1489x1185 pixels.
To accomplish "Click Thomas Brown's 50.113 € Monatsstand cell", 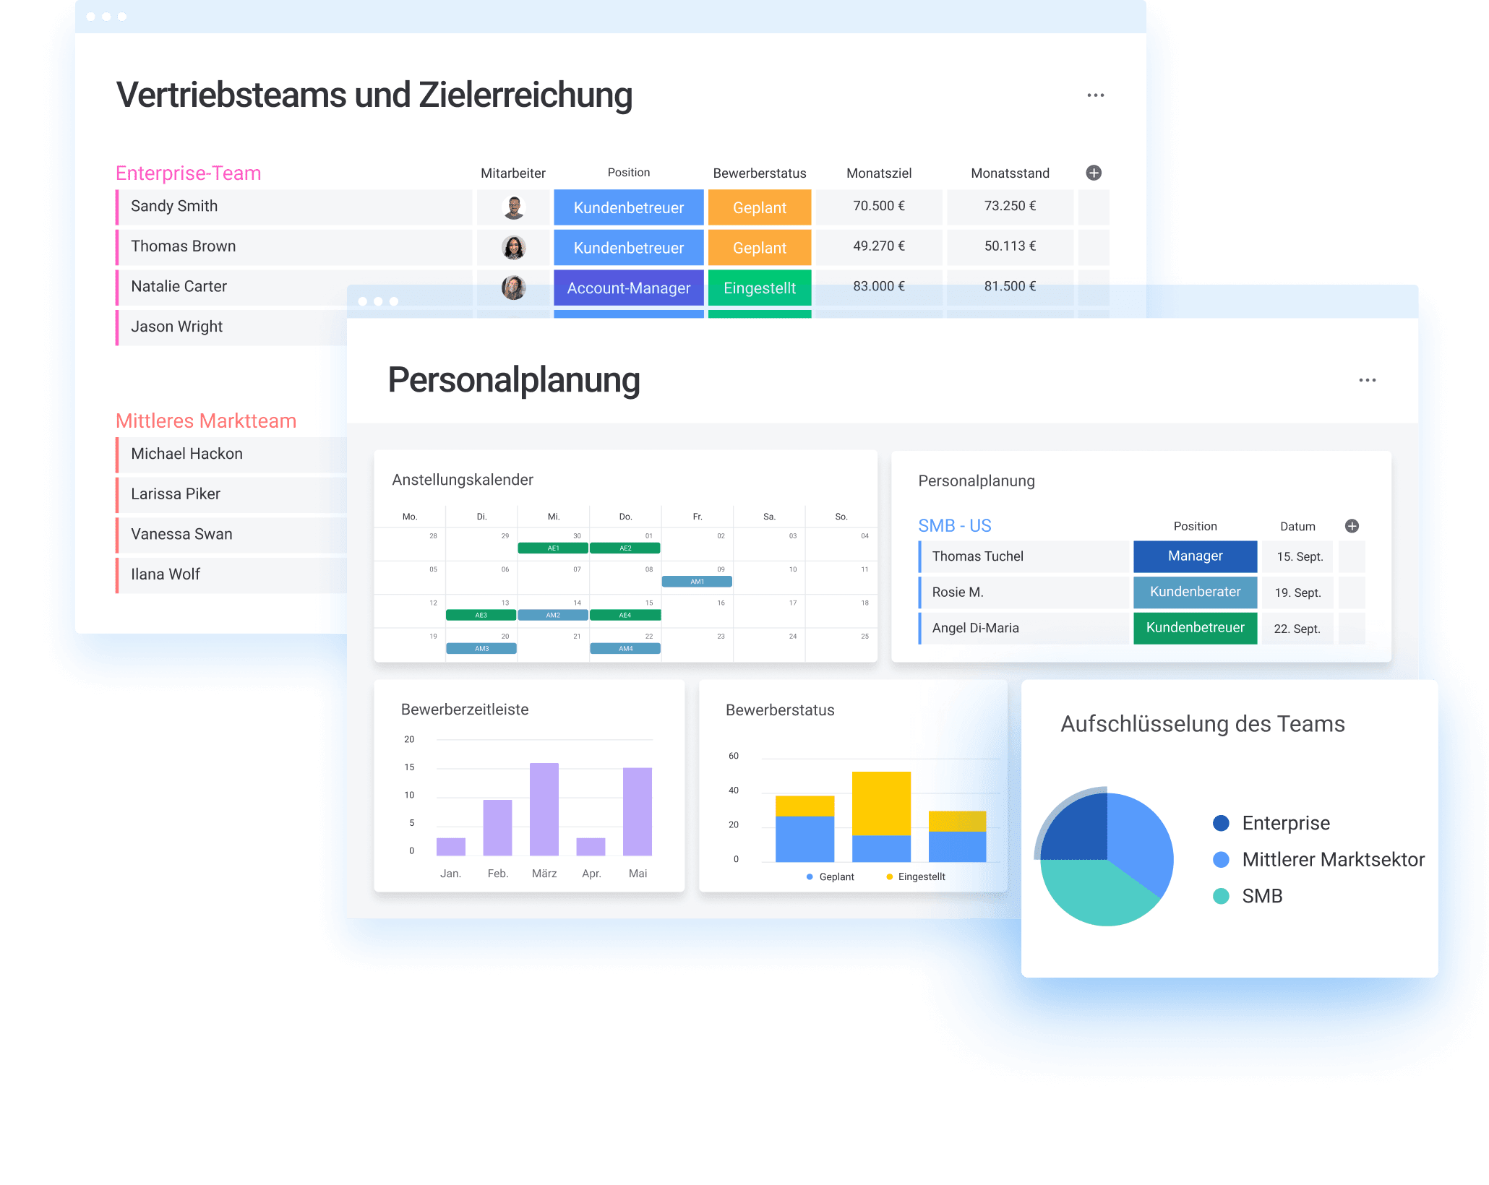I will click(1010, 247).
